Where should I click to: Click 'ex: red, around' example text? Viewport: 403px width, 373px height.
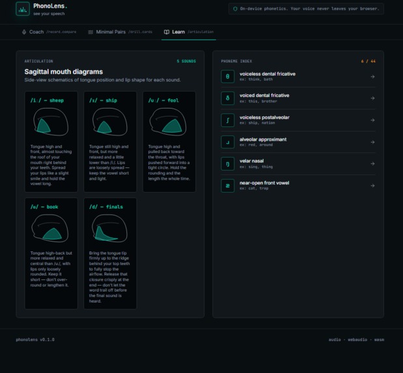click(x=256, y=145)
